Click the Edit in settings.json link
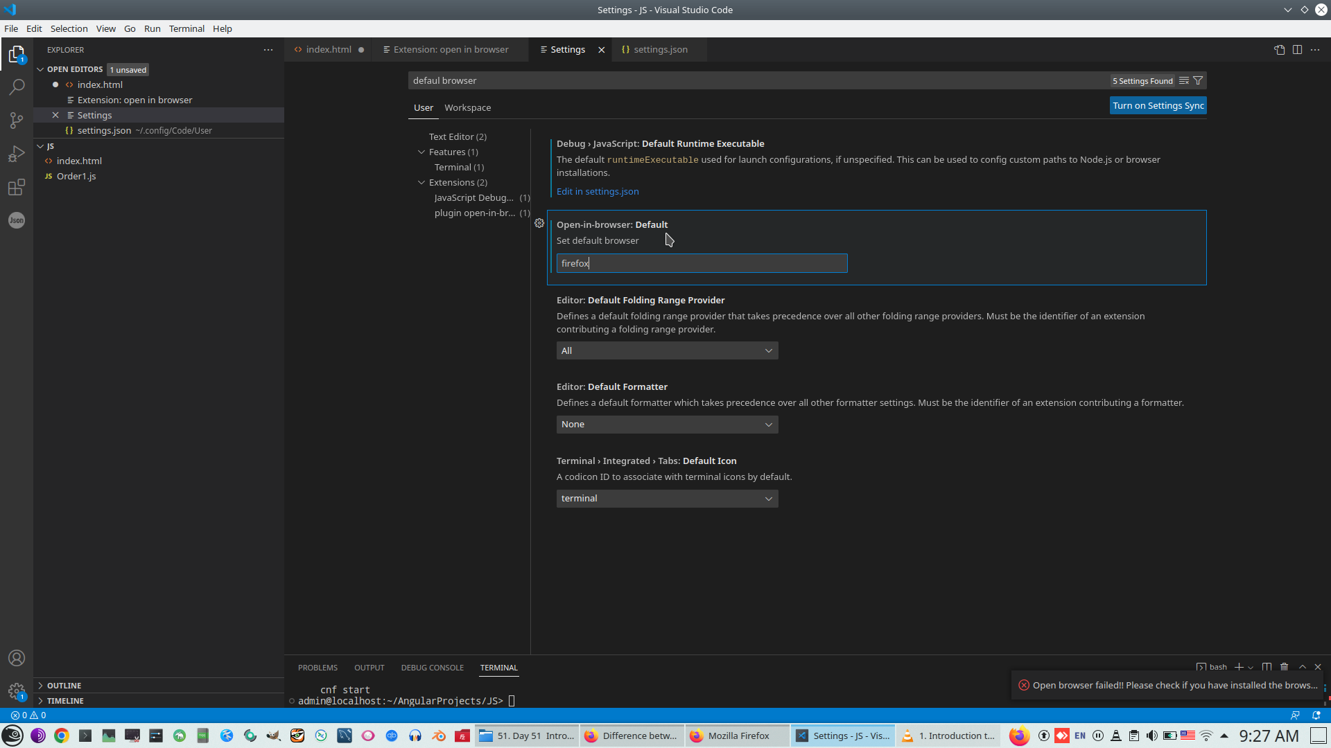 (x=598, y=192)
